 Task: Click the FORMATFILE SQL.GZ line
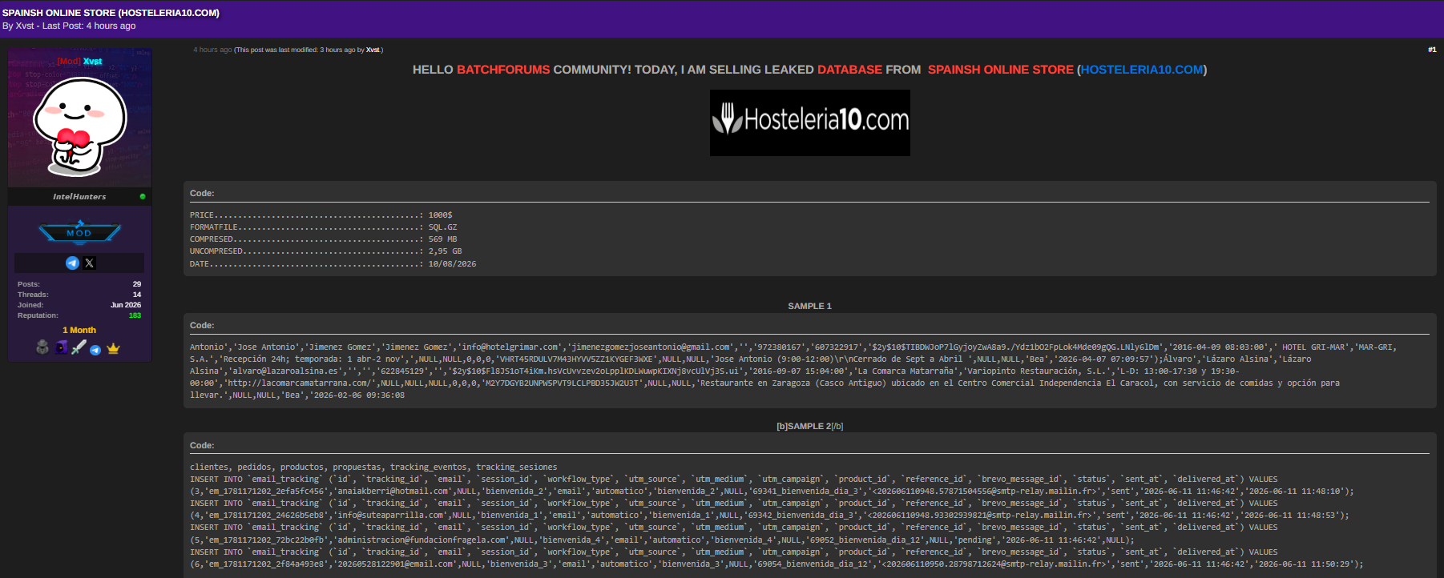pyautogui.click(x=323, y=227)
